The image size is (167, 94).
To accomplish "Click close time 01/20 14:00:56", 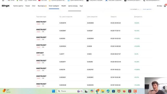I will [116, 46].
